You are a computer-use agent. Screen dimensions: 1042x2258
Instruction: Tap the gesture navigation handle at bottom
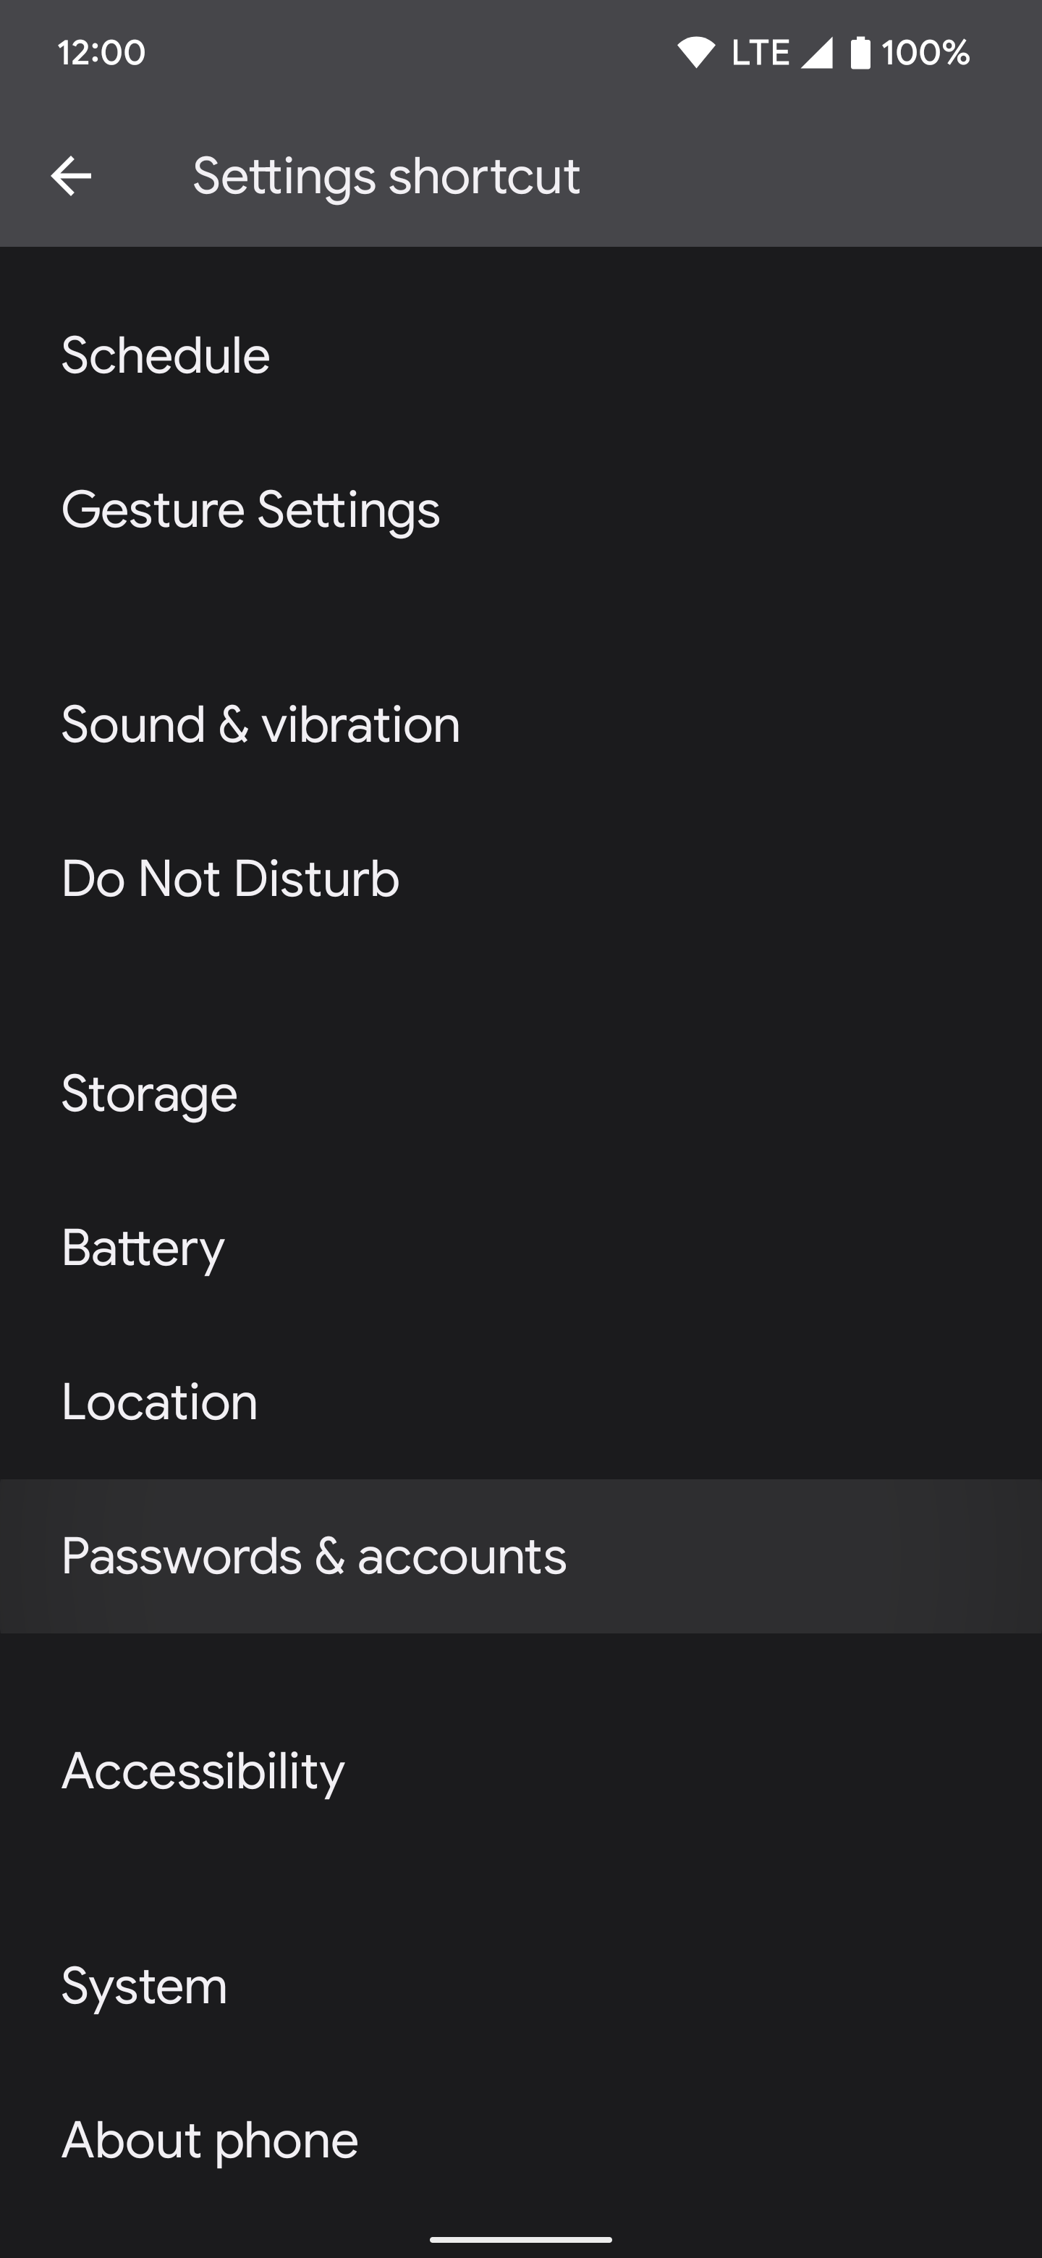coord(520,2241)
